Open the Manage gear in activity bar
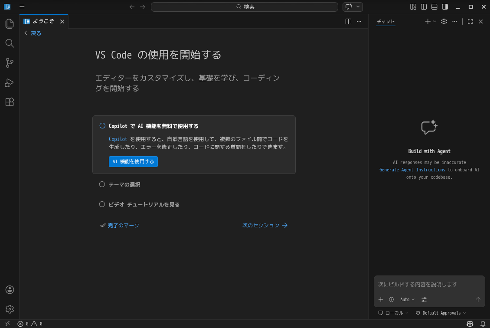Image resolution: width=490 pixels, height=328 pixels. [x=10, y=309]
